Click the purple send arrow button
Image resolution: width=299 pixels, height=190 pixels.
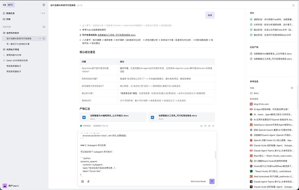(x=211, y=181)
